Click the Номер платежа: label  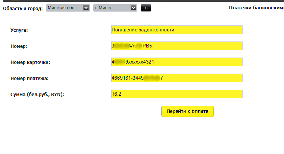click(29, 78)
